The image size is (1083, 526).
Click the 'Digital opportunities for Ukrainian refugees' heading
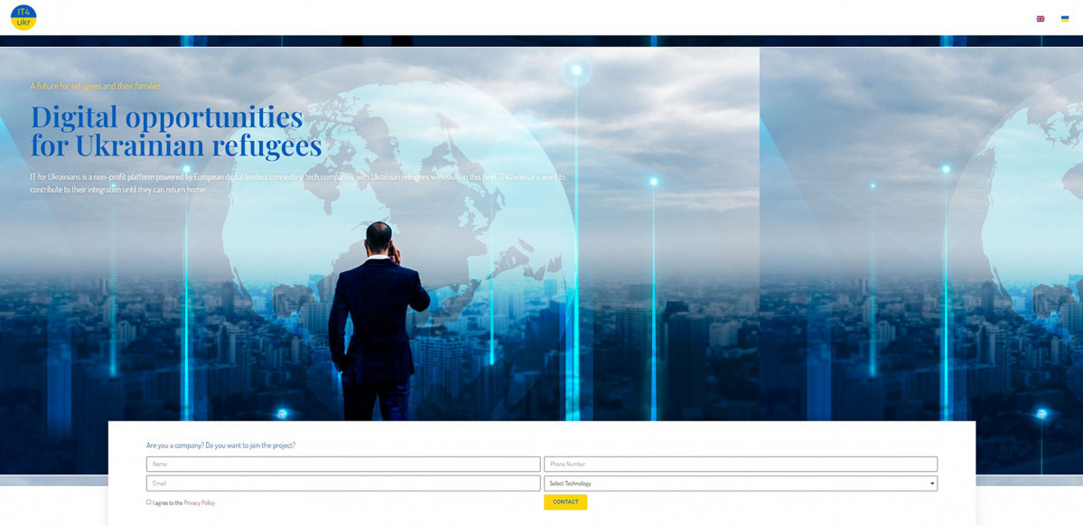176,130
